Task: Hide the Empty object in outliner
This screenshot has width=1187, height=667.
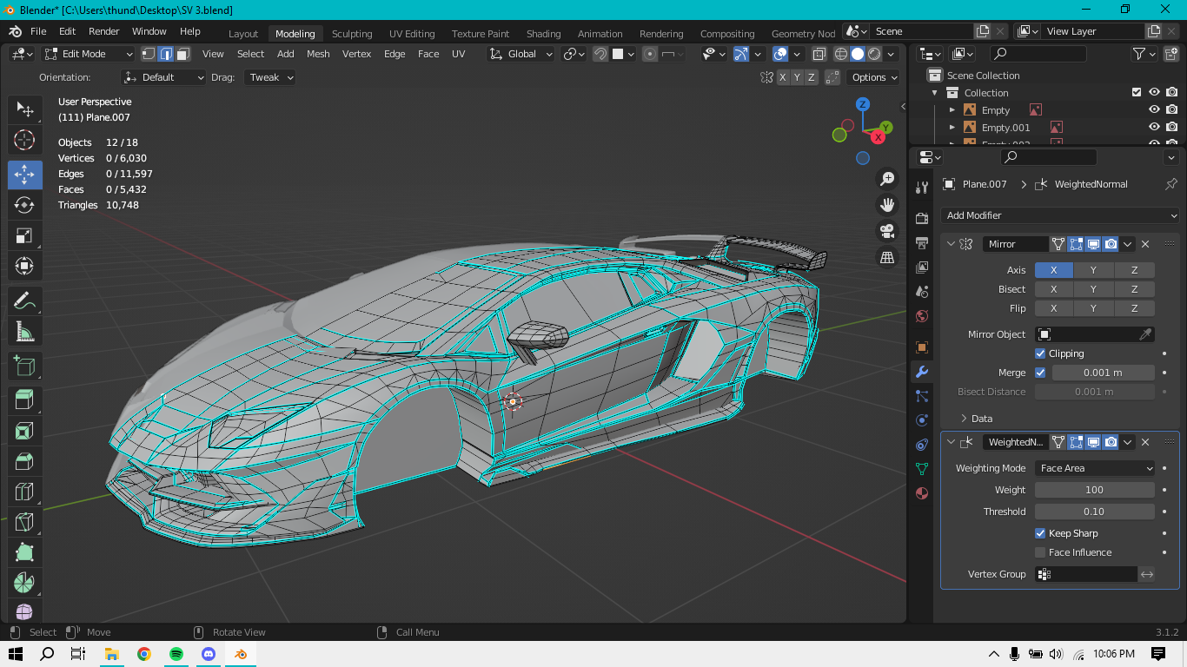Action: [x=1154, y=110]
